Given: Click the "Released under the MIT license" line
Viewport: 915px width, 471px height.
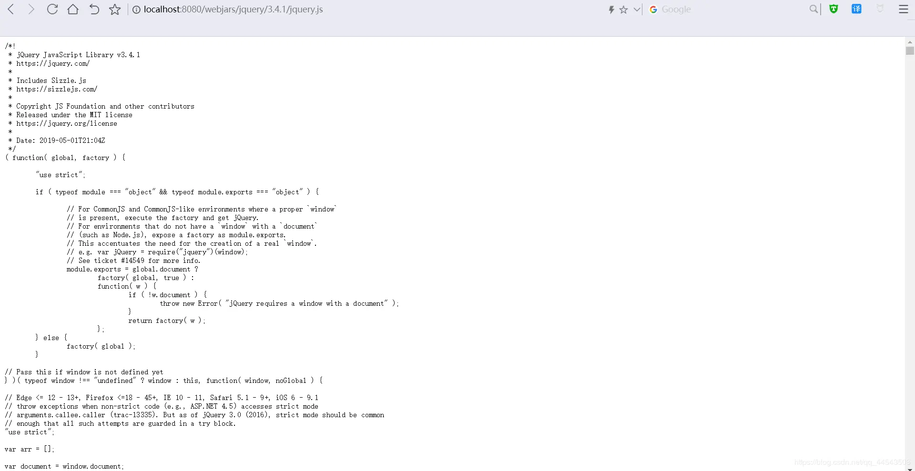Looking at the screenshot, I should pyautogui.click(x=74, y=115).
